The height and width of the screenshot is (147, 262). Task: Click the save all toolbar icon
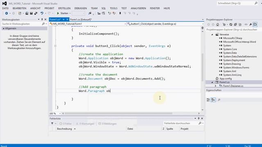point(36,13)
